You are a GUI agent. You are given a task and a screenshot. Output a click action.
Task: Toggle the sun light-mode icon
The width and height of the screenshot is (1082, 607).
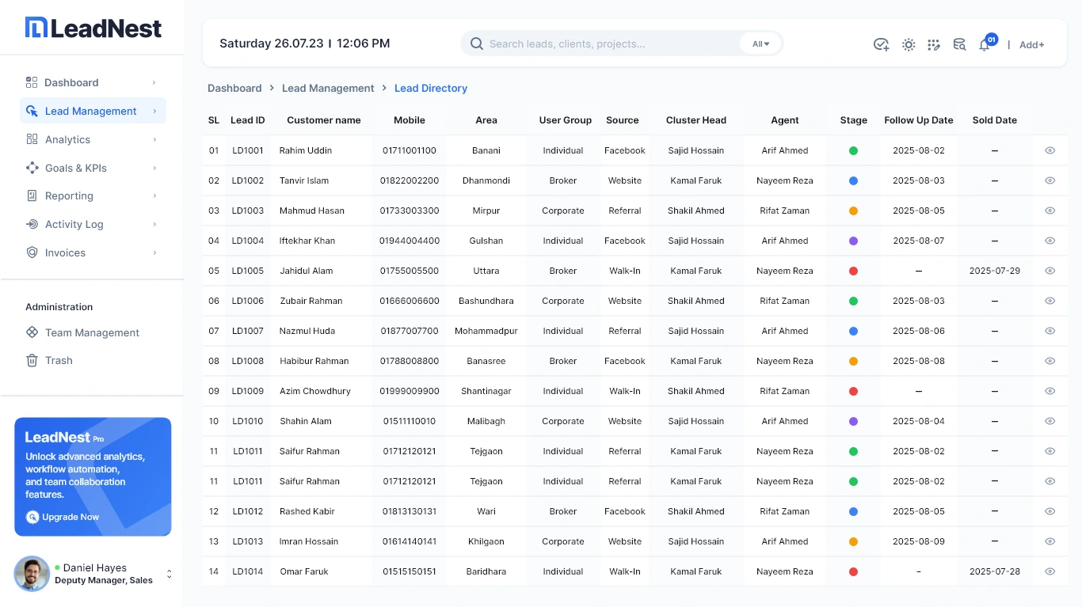[x=909, y=44]
